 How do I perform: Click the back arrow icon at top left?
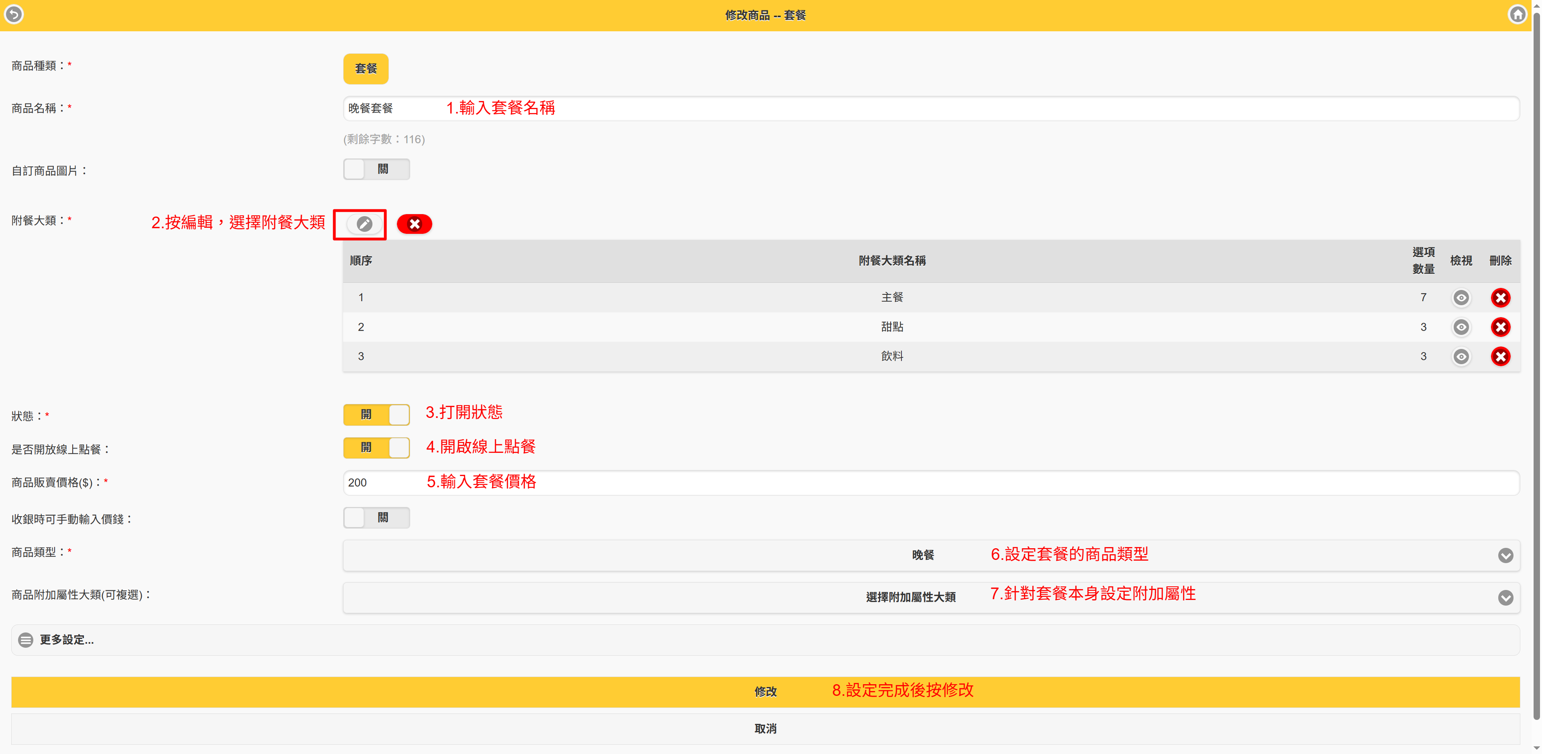coord(14,14)
